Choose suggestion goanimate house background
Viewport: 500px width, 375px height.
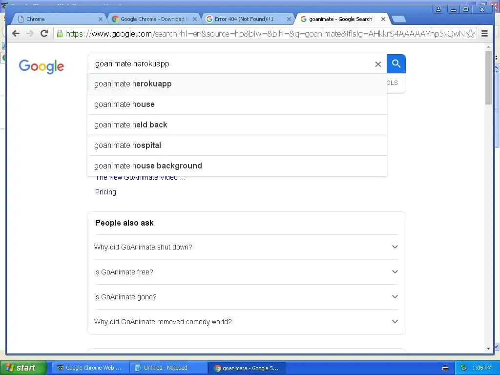pyautogui.click(x=237, y=166)
